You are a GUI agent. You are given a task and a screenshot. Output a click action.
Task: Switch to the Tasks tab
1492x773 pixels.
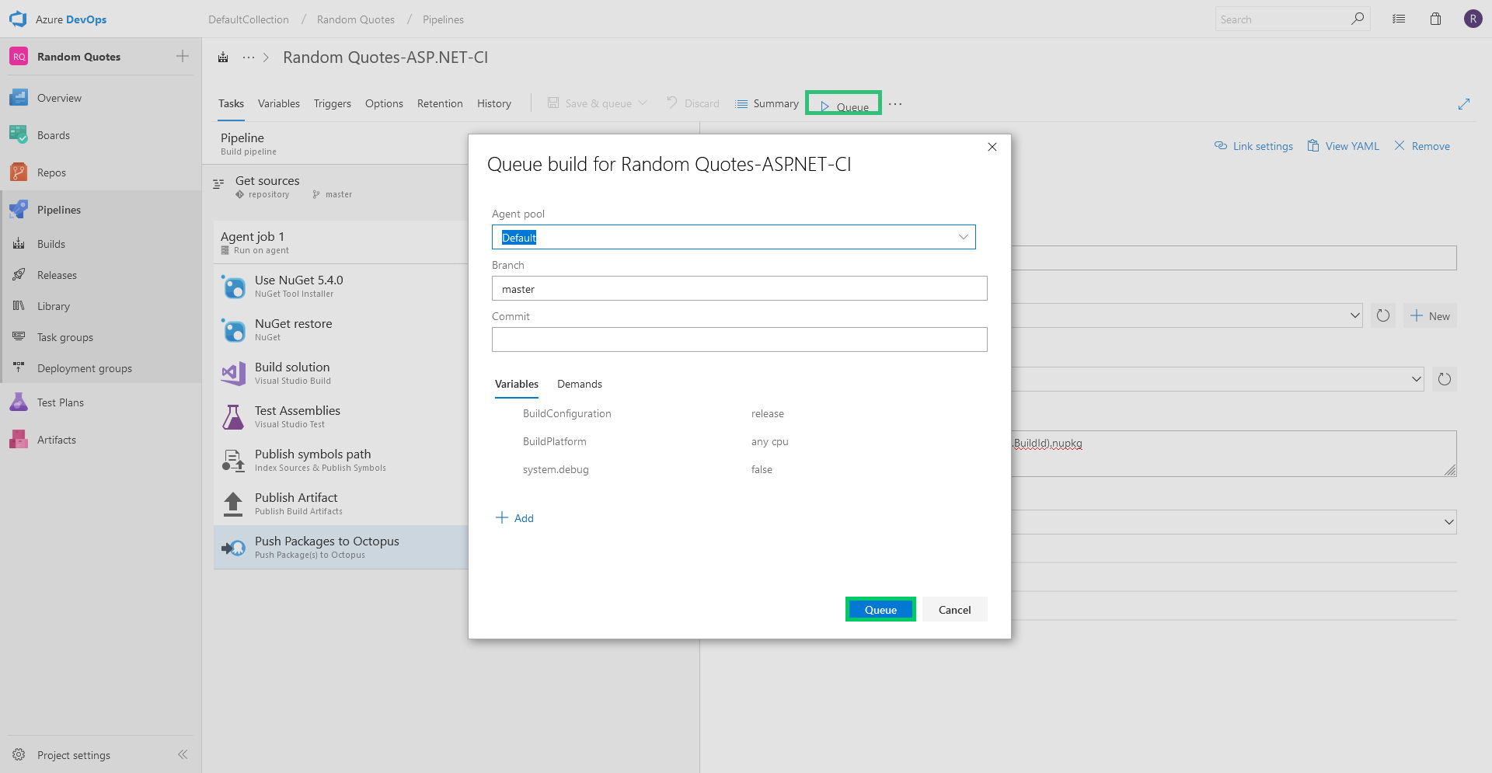pos(231,103)
